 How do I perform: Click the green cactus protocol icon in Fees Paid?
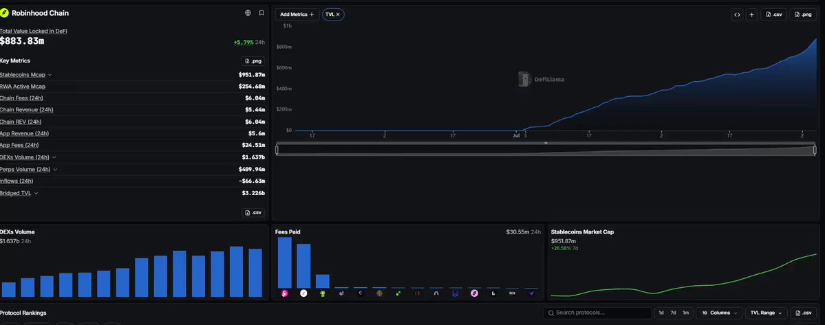click(x=323, y=293)
